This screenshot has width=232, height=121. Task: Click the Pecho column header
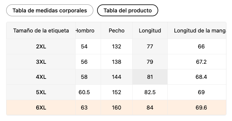tap(117, 31)
